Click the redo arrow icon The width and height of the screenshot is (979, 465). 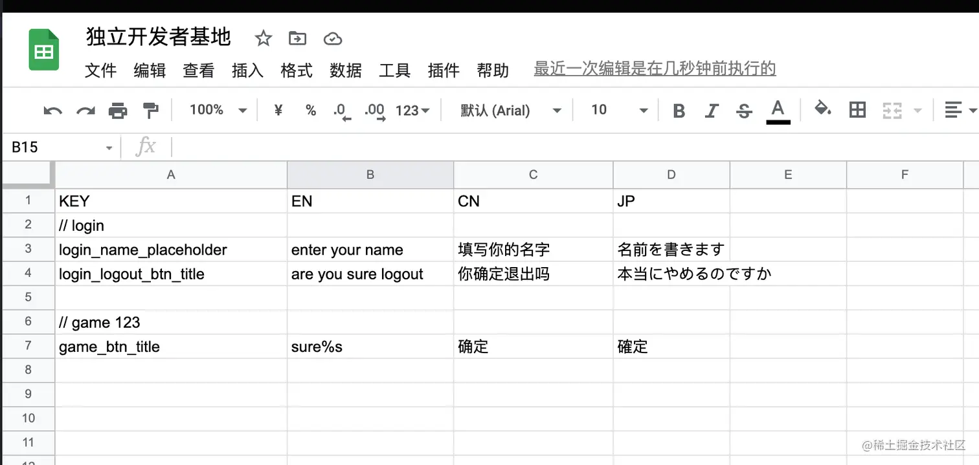point(85,111)
